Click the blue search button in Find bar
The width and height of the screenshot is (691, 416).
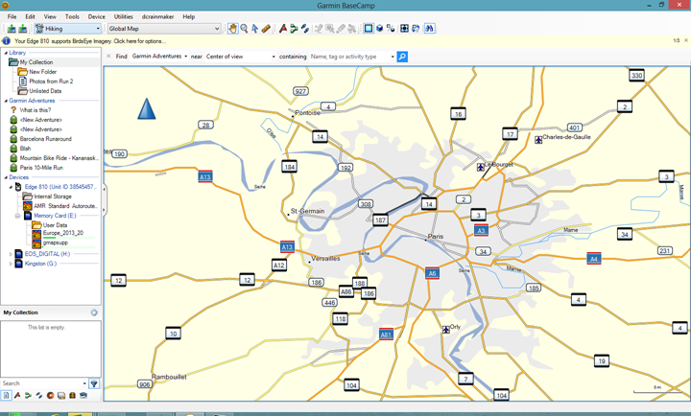[x=402, y=57]
